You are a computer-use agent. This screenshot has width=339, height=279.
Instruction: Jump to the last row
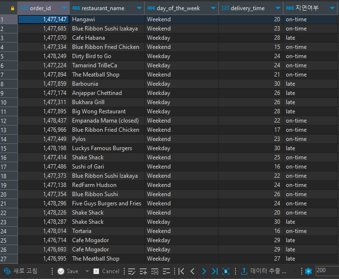tap(215, 271)
